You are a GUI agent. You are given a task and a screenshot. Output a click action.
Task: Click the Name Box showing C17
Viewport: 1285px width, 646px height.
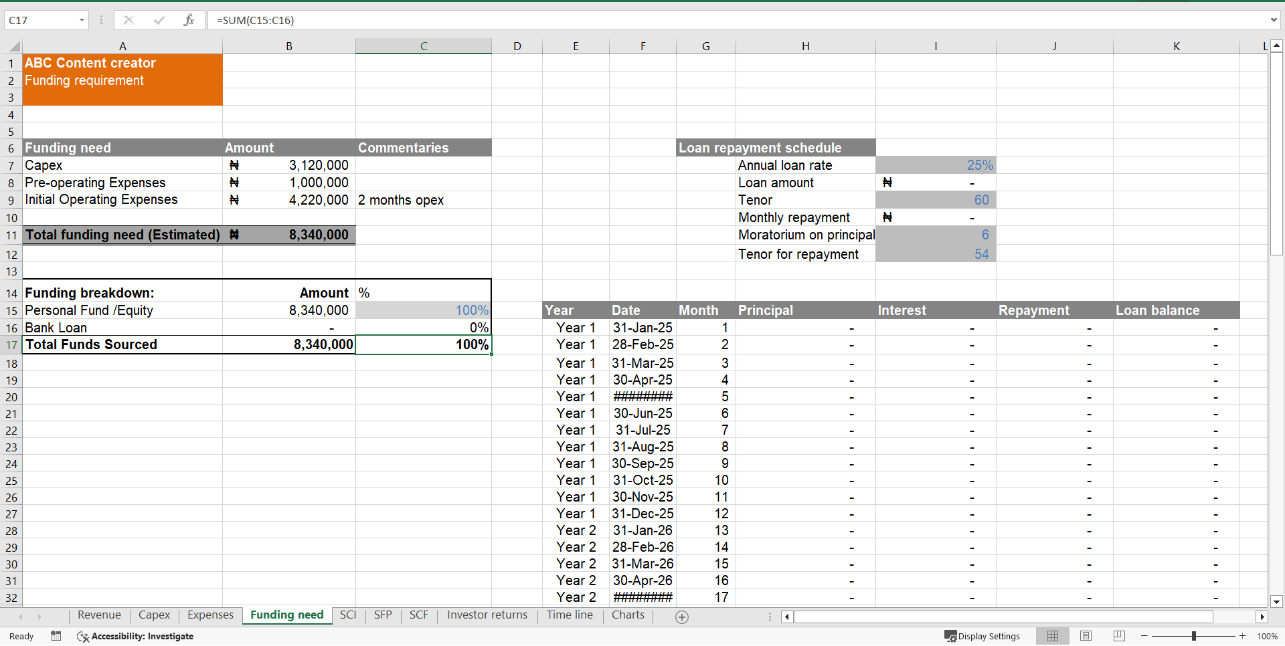[40, 20]
